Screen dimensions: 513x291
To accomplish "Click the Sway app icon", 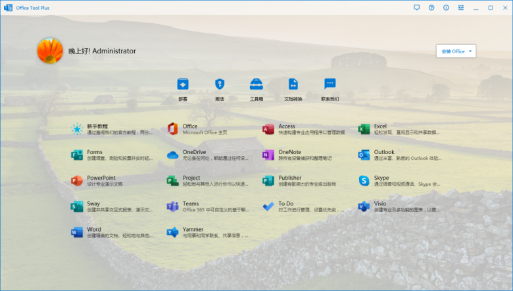I will click(x=77, y=207).
